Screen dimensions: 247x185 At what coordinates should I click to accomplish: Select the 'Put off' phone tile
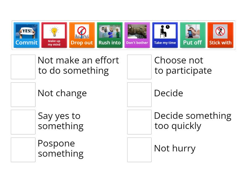click(x=193, y=35)
